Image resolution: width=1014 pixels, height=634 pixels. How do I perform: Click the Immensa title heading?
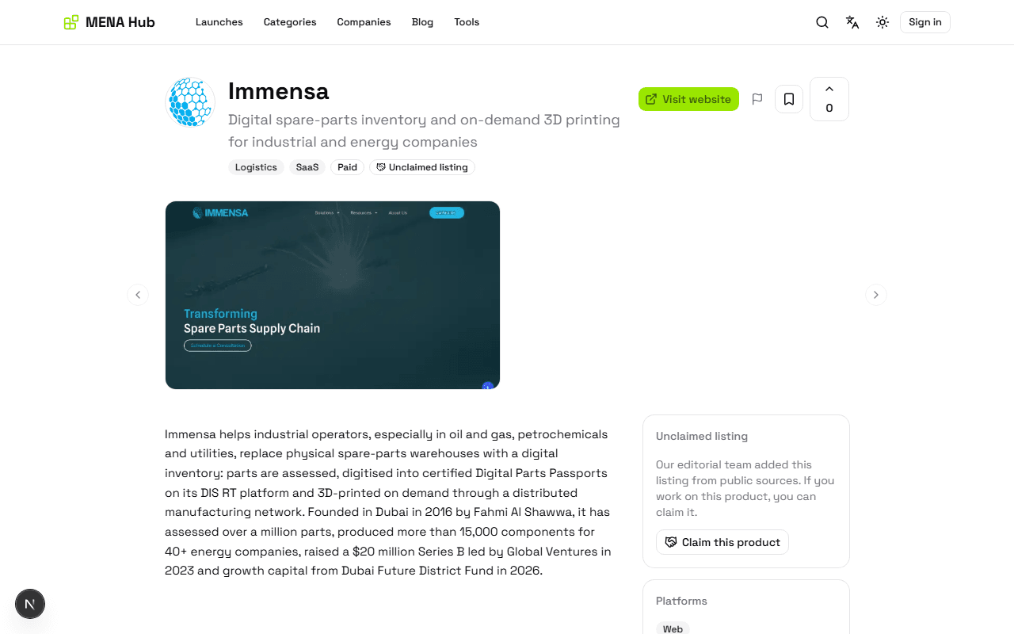tap(279, 91)
